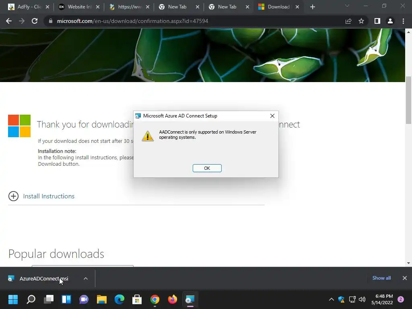
Task: Close the downloads bar
Action: click(405, 278)
